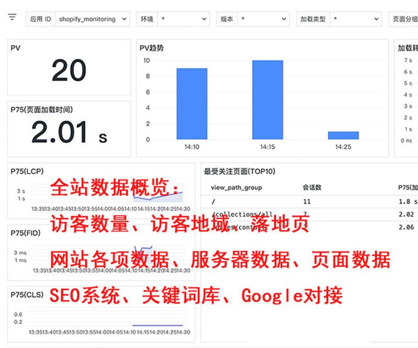Click the PV value 20

pos(69,71)
